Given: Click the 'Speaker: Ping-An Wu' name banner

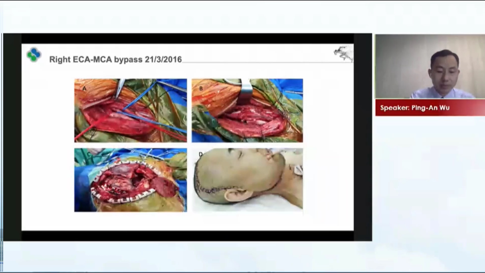Looking at the screenshot, I should tap(430, 108).
